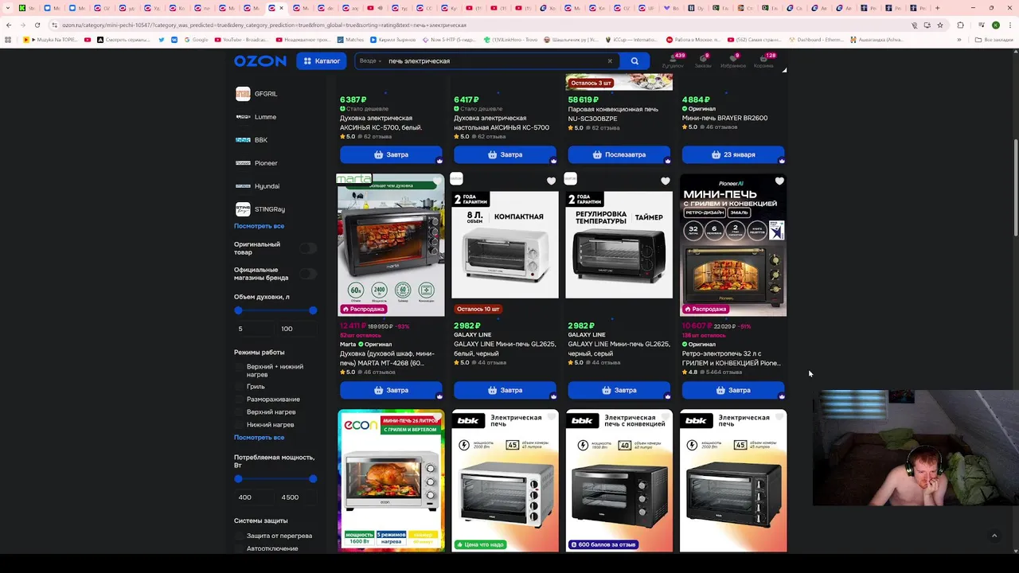Viewport: 1019px width, 573px height.
Task: Click 23 января button for BRAYER BR2600
Action: (732, 154)
